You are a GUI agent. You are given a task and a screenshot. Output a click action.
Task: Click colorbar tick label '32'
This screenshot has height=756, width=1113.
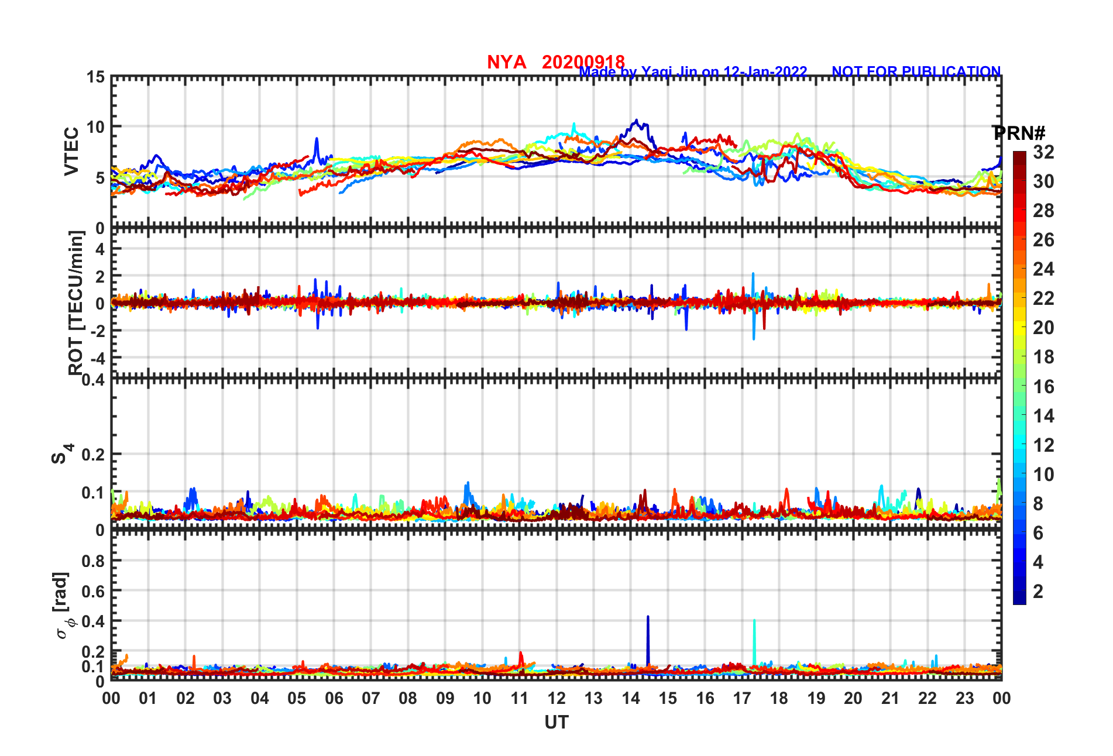(x=1043, y=152)
